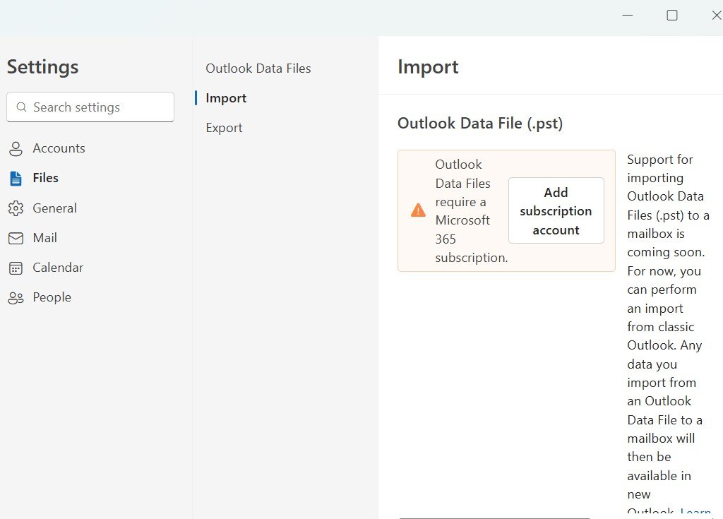This screenshot has height=519, width=723.
Task: Click the orange warning triangle icon
Action: [x=417, y=210]
